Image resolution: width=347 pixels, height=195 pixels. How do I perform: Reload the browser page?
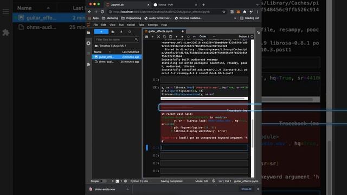click(102, 12)
